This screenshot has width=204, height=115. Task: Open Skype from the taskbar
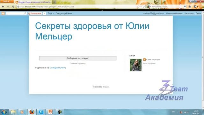(x=41, y=112)
